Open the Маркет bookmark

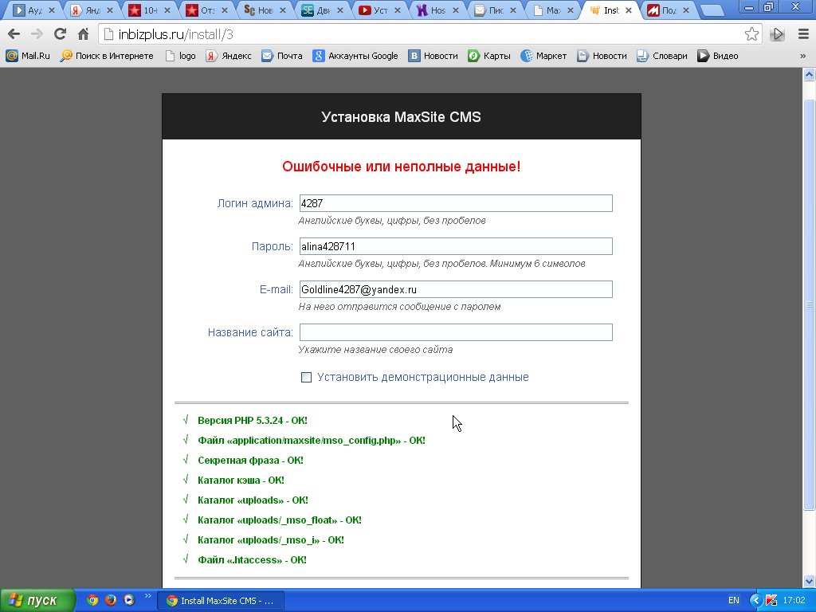click(543, 56)
